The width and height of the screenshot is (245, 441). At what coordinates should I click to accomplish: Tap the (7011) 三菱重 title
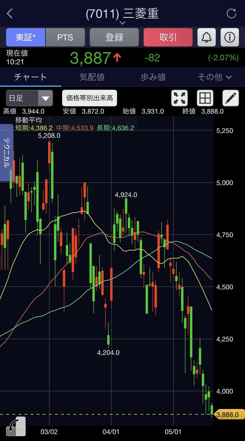click(122, 14)
